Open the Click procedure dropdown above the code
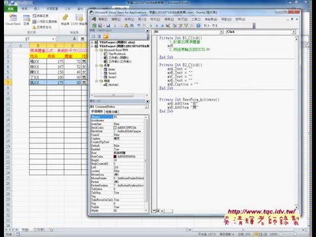This screenshot has height=237, width=316. [294, 32]
